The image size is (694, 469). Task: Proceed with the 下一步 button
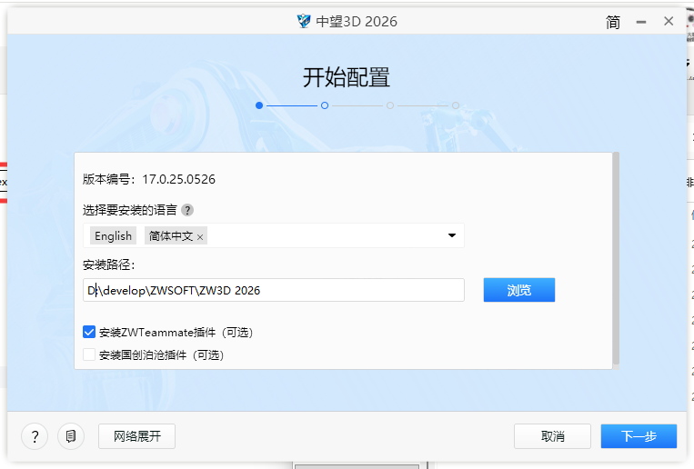point(639,436)
